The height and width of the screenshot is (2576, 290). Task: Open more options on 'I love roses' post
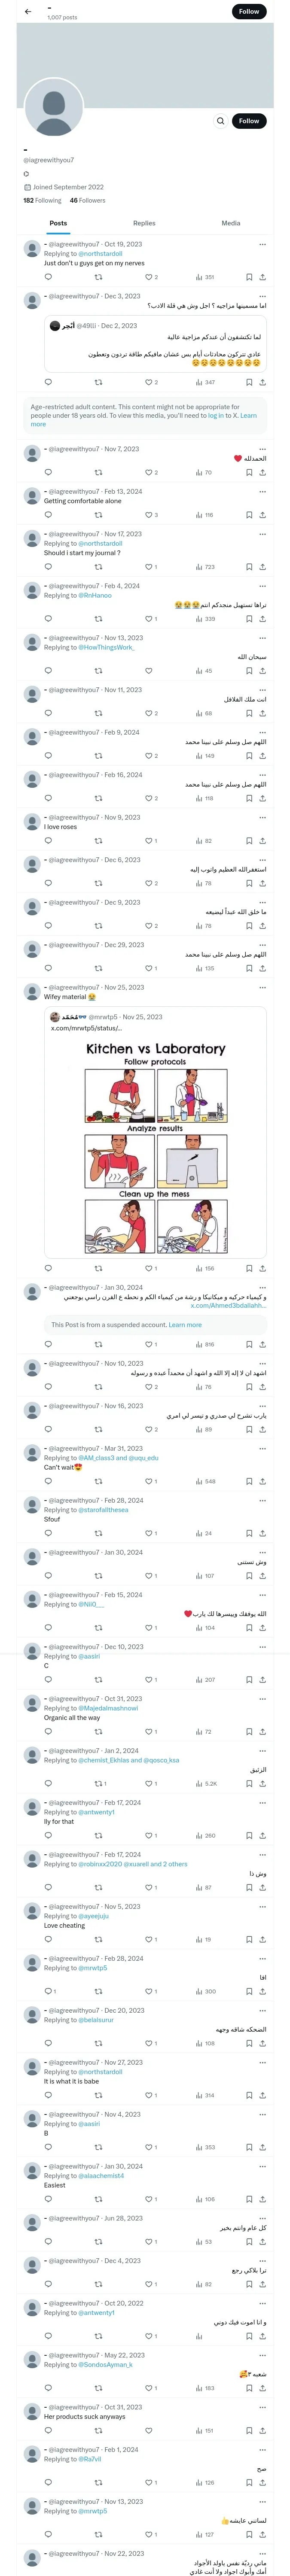262,817
